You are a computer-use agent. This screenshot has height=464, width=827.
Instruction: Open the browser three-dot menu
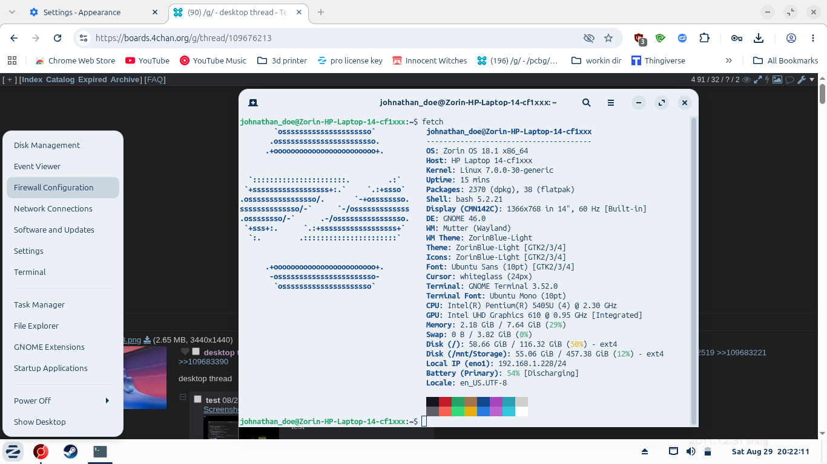[812, 38]
